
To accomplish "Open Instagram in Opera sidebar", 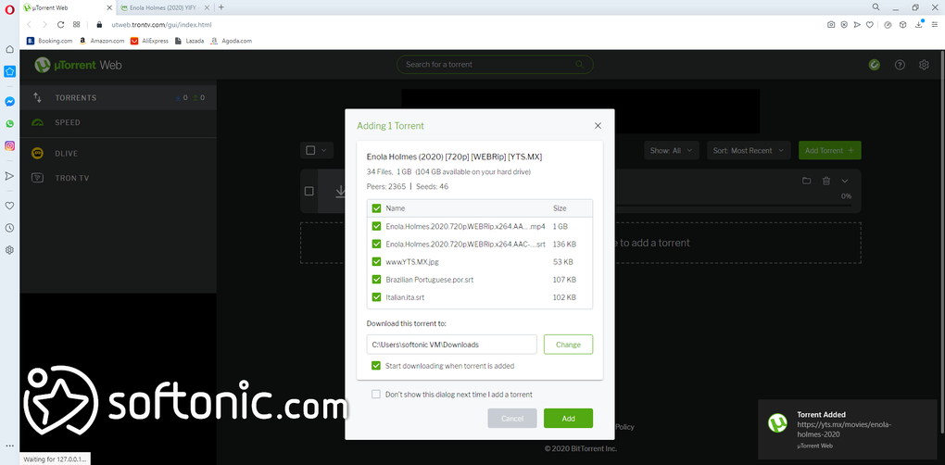I will (9, 145).
